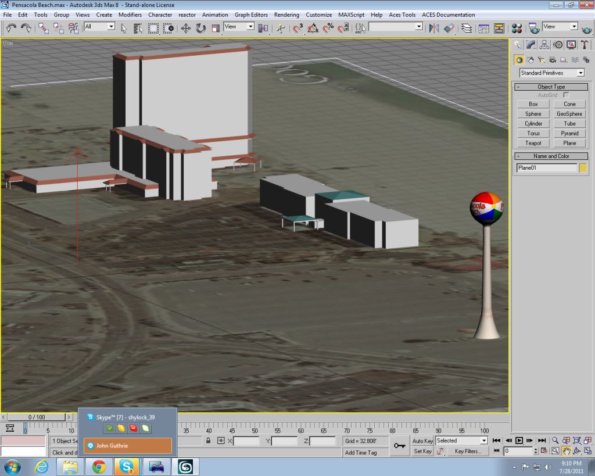Switch to the Utilities hammer panel

click(x=585, y=45)
